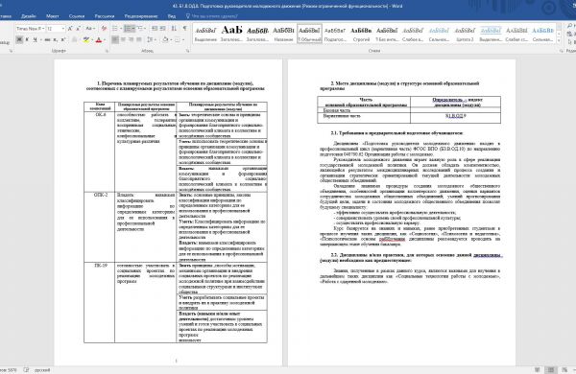Screen dimensions: 576x374
Task: Click heading '2.1. Требования к предварительной подготовке обучающегося'
Action: coord(396,133)
